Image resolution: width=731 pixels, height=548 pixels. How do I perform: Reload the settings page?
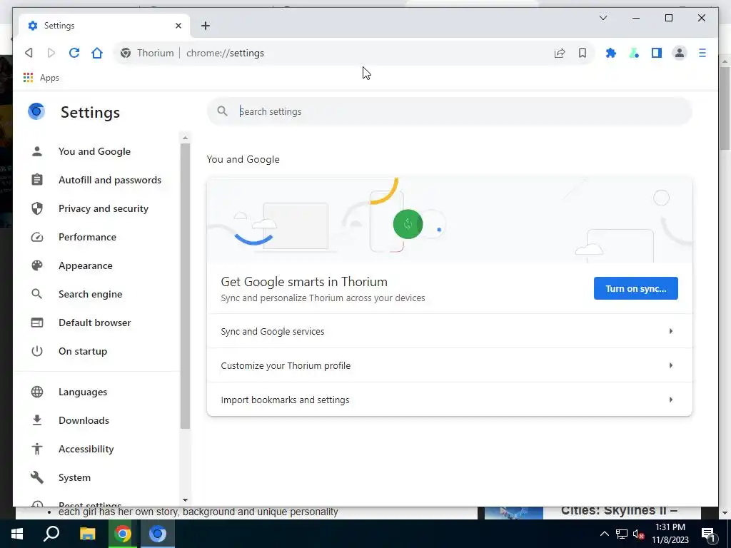pyautogui.click(x=74, y=53)
